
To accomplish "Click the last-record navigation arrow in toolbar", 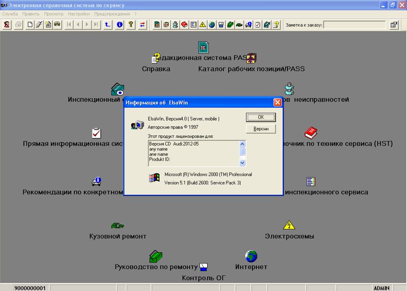I will click(96, 24).
